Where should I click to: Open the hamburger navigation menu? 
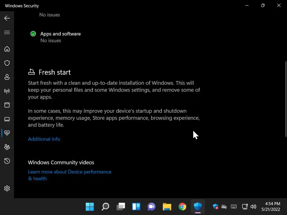tap(7, 32)
